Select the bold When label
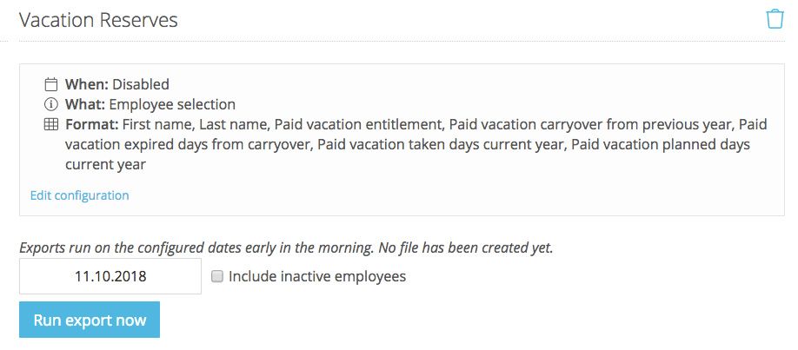This screenshot has width=798, height=350. 87,84
